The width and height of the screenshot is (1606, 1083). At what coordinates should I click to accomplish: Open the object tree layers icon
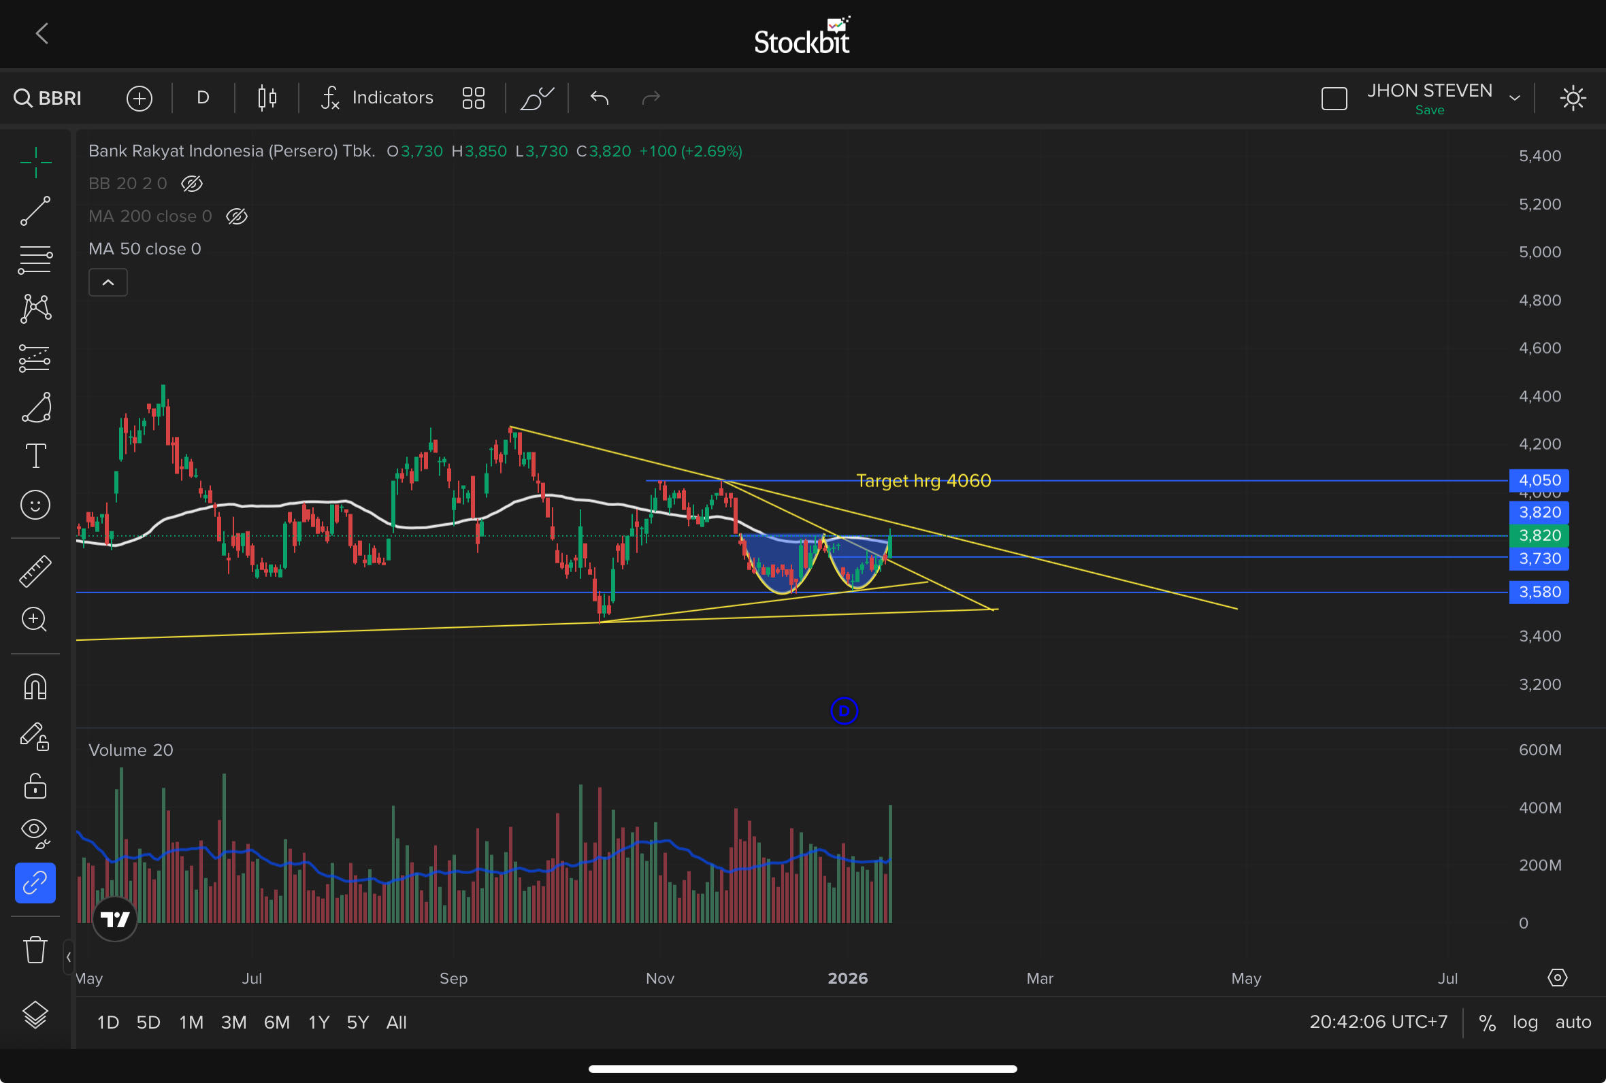click(x=35, y=1014)
